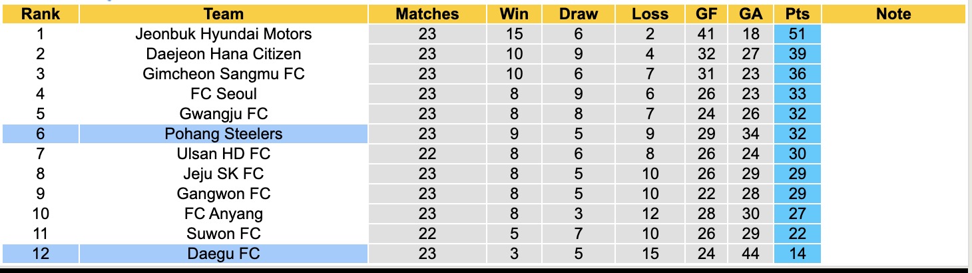Open the Jeonbuk Hyundai Motors team entry
The image size is (972, 273).
point(224,34)
